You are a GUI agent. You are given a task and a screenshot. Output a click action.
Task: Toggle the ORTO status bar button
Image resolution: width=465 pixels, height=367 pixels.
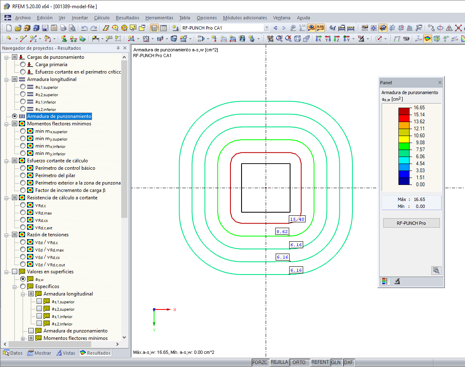coord(299,362)
